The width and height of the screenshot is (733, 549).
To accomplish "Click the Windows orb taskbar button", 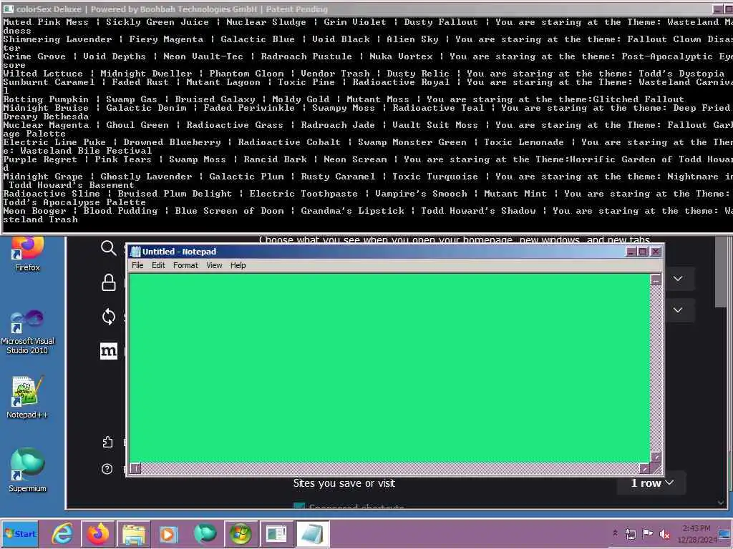I will pyautogui.click(x=241, y=533).
